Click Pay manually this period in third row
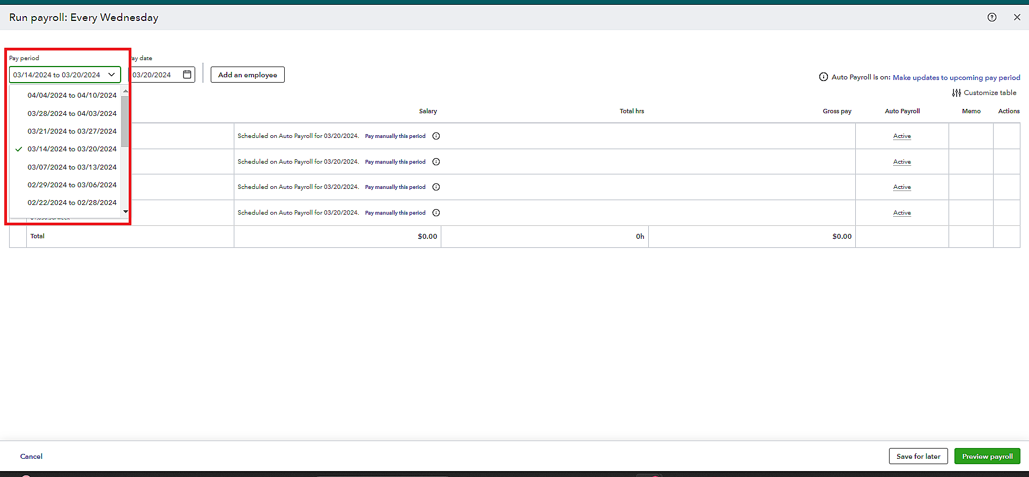1029x477 pixels. [x=395, y=187]
